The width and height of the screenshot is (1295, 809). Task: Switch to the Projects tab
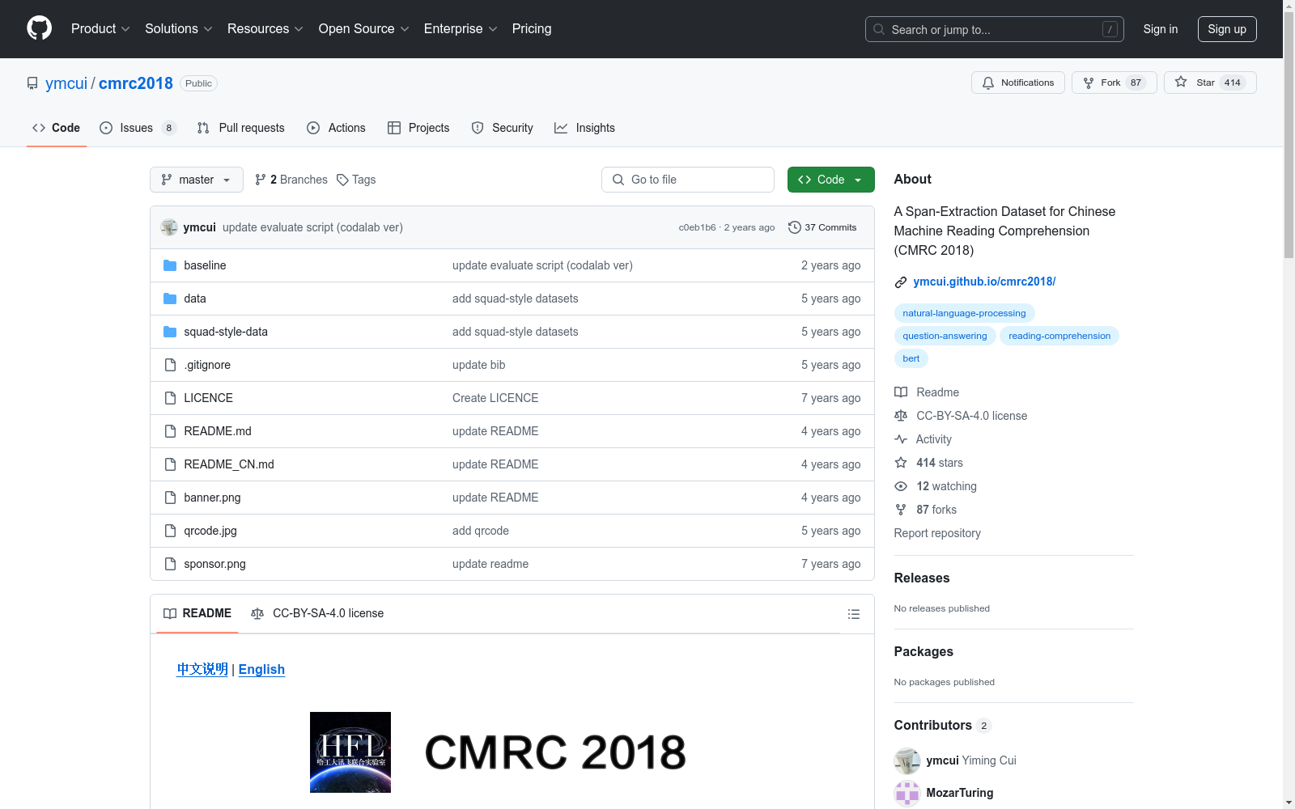click(x=418, y=128)
